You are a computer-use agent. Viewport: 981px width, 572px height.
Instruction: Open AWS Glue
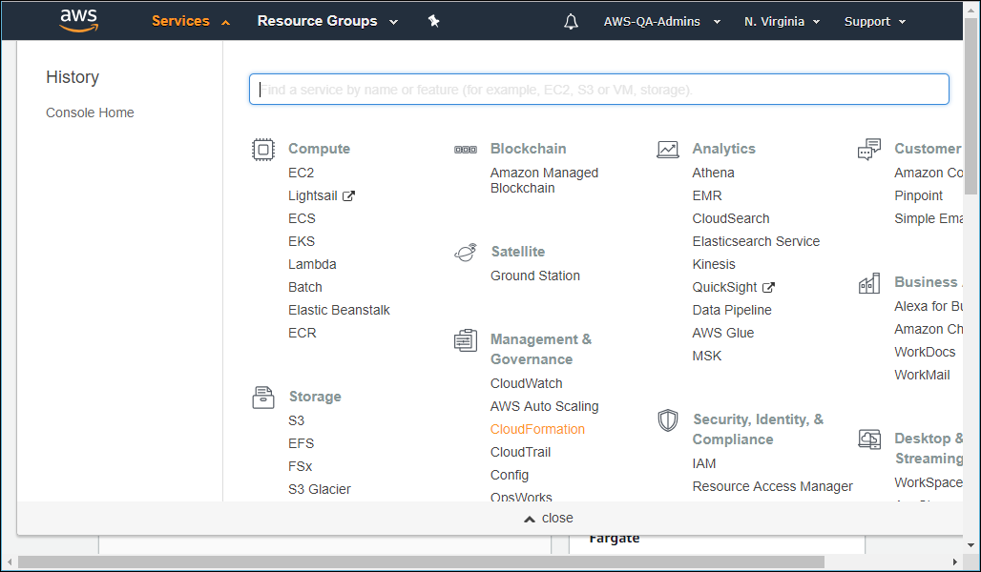click(x=722, y=334)
